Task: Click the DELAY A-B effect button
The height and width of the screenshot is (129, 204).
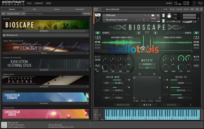Action: 181,90
